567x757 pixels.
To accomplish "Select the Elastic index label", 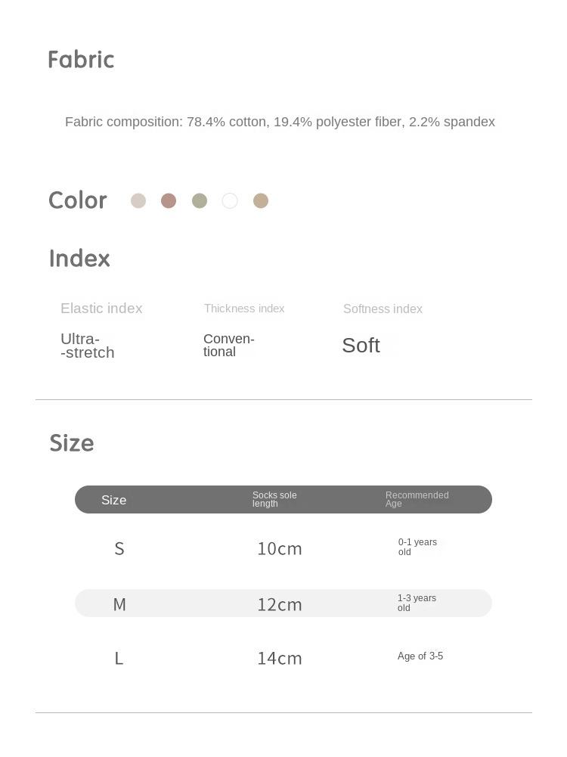I will [x=101, y=309].
